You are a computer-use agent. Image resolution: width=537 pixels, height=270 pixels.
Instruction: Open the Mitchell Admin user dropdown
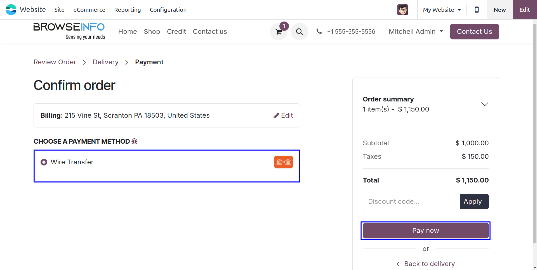coord(416,32)
